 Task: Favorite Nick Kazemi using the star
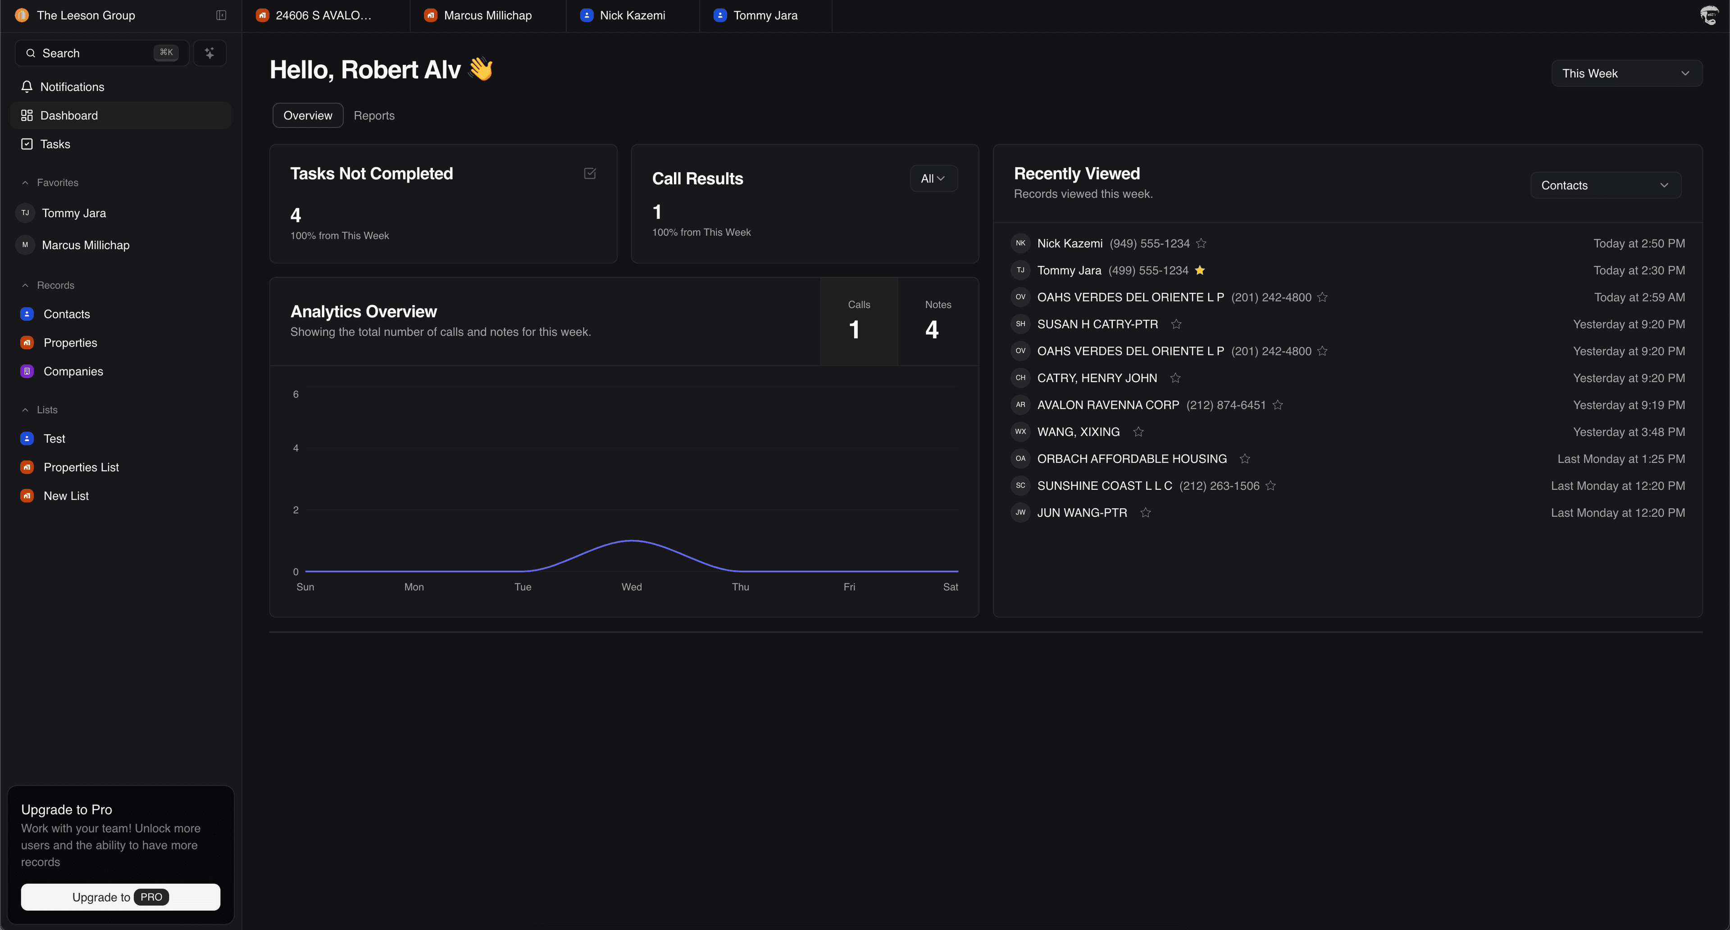coord(1202,243)
